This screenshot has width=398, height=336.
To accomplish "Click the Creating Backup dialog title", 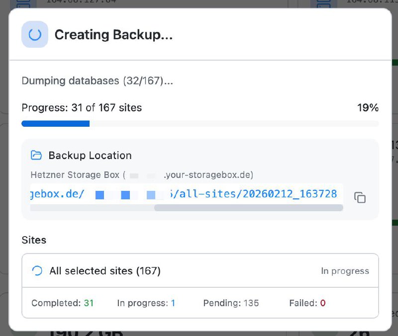I will (113, 35).
